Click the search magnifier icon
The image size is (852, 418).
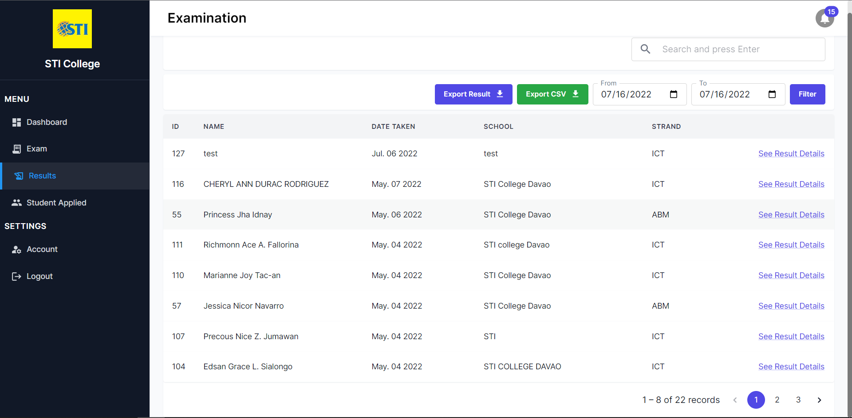646,49
